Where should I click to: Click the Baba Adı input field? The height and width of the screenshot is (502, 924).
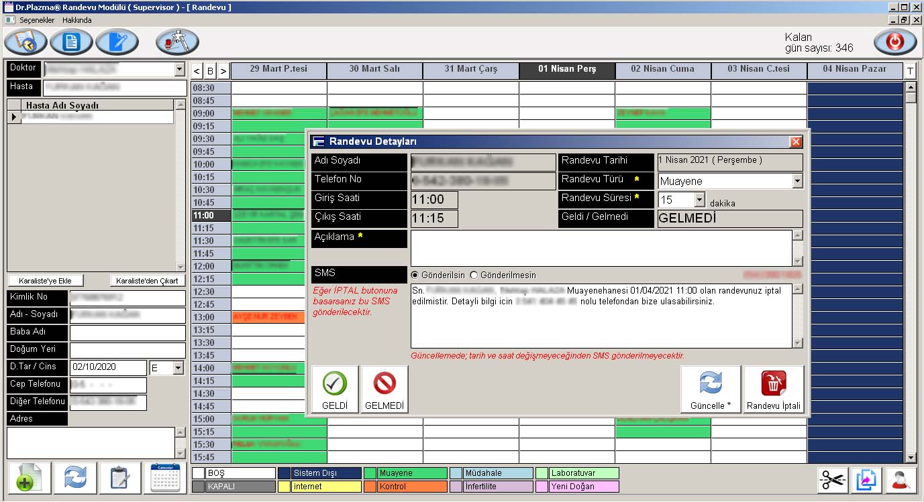coord(127,333)
